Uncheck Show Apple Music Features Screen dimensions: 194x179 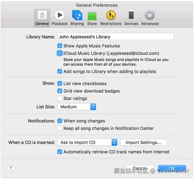point(59,46)
